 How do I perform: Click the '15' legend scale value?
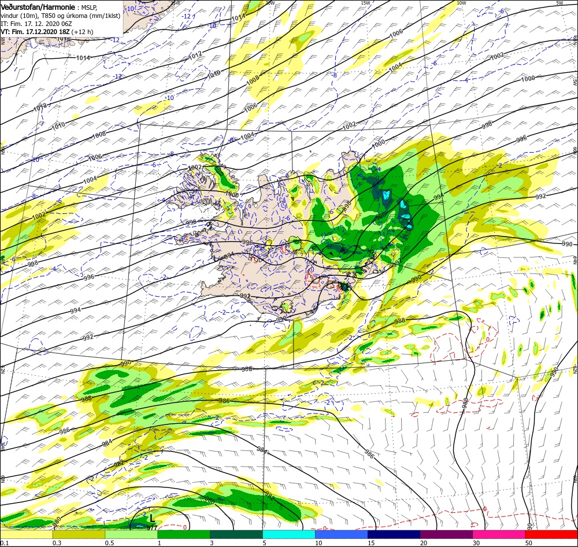pyautogui.click(x=371, y=542)
